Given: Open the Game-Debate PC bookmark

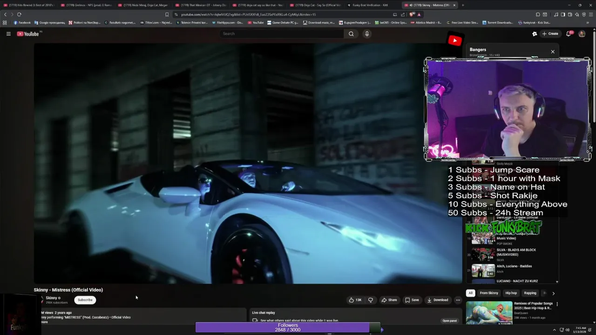Looking at the screenshot, I should click(x=283, y=22).
